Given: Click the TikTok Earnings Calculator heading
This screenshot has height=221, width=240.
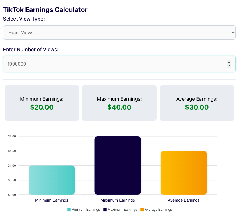Looking at the screenshot, I should [x=45, y=10].
